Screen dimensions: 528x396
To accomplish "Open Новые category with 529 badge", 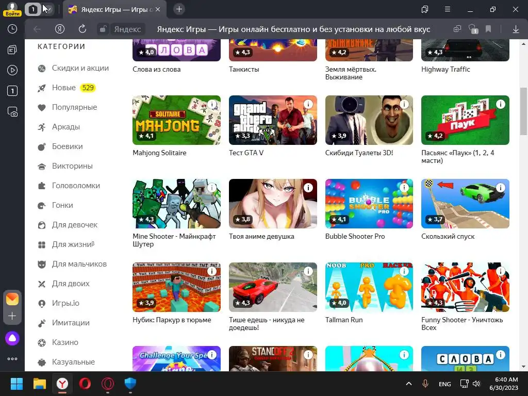I will pyautogui.click(x=67, y=88).
